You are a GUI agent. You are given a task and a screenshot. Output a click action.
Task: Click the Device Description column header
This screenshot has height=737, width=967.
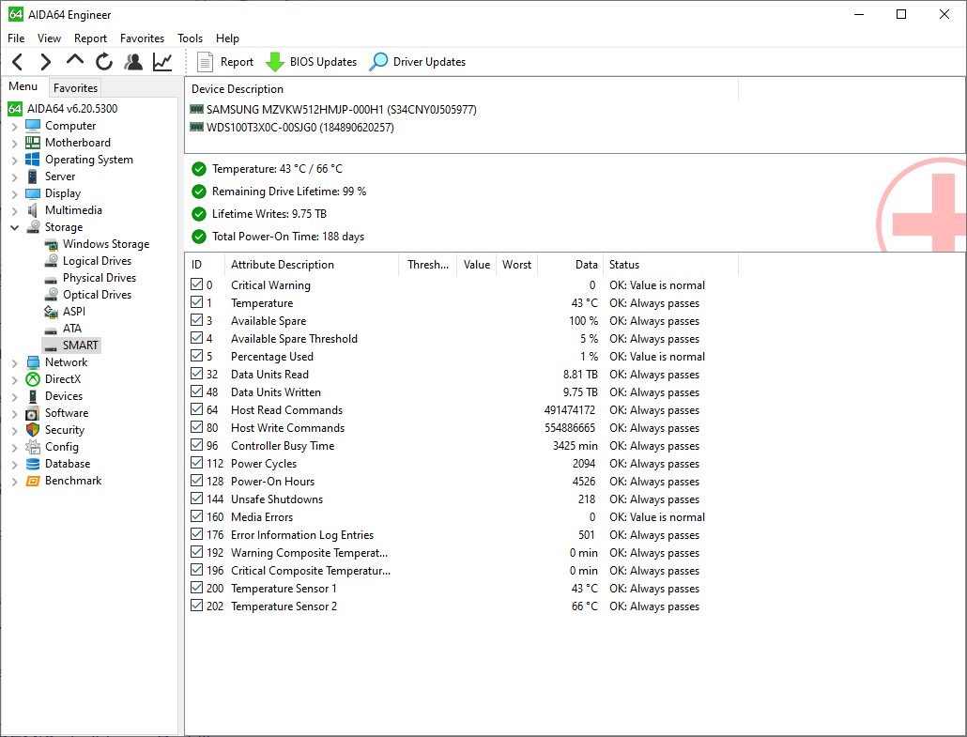click(x=461, y=89)
